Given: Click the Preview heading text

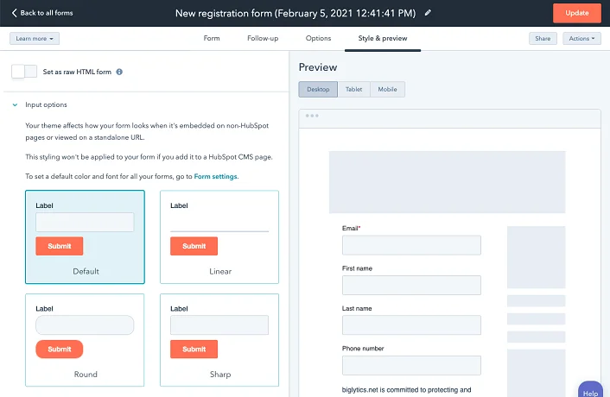Looking at the screenshot, I should click(x=318, y=67).
